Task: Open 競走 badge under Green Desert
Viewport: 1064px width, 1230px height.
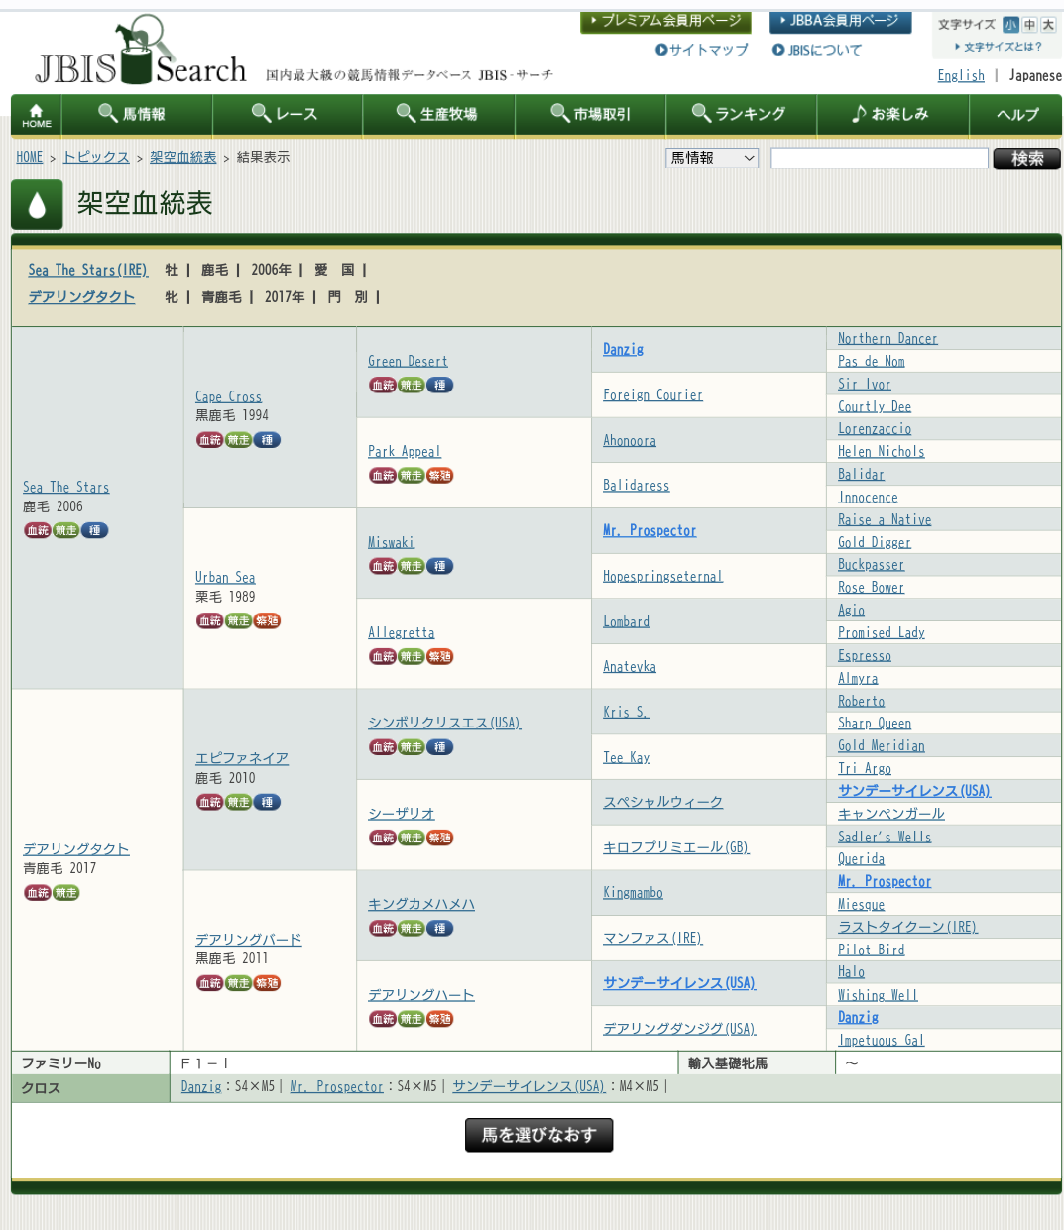Action: pos(411,385)
